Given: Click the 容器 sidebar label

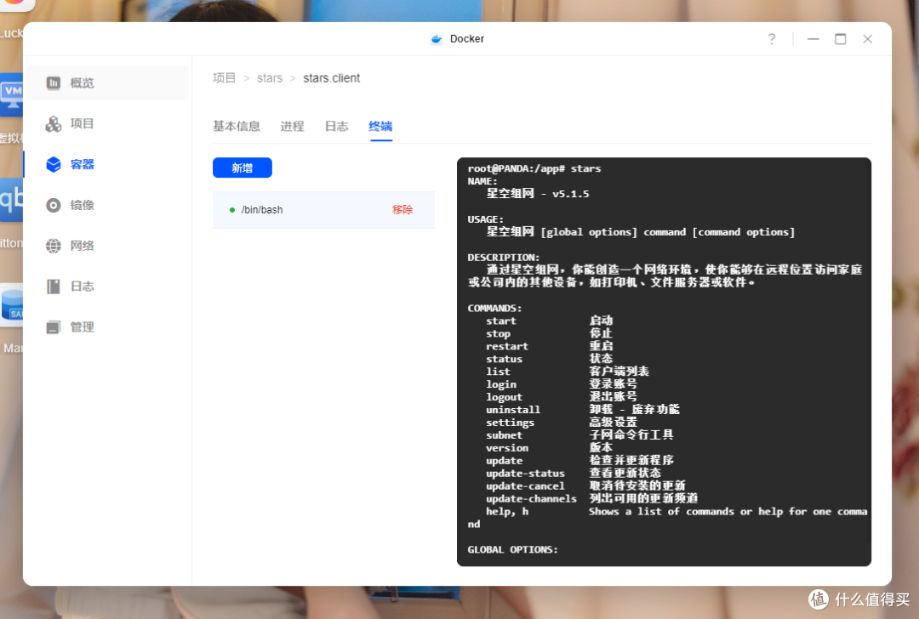Looking at the screenshot, I should coord(82,165).
